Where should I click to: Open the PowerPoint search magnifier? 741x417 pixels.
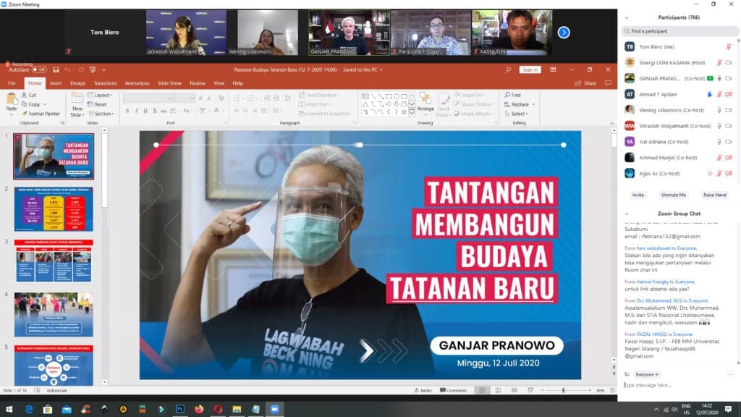[508, 70]
